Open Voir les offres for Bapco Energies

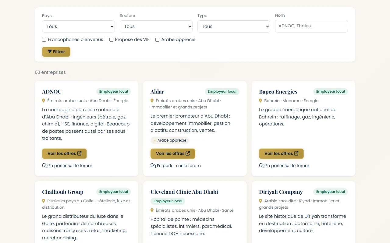click(281, 154)
